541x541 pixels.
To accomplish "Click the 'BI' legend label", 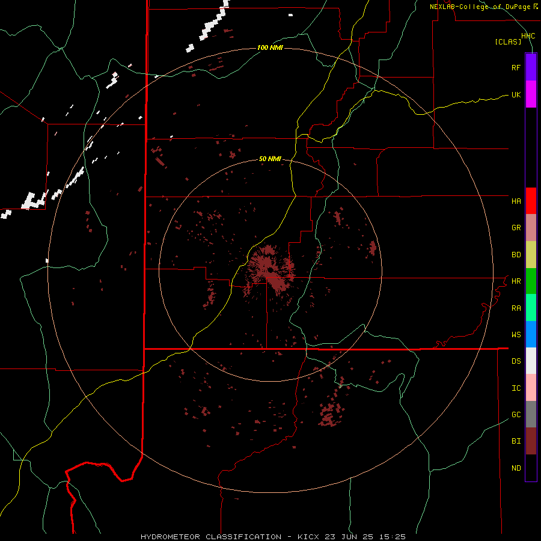I will (516, 441).
